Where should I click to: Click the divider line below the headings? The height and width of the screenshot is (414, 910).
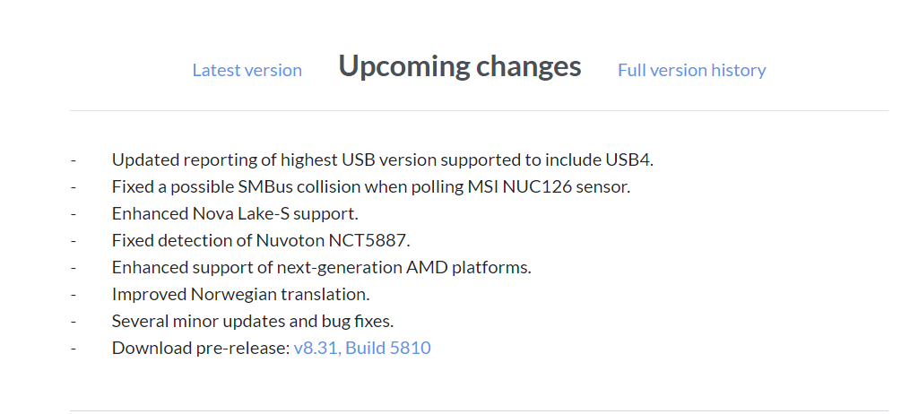[x=479, y=110]
